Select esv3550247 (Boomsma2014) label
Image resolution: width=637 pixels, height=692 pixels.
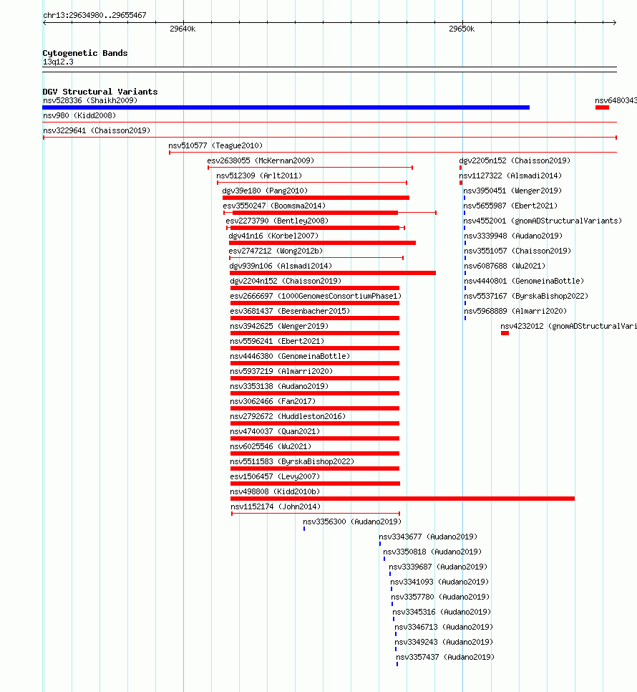(274, 206)
